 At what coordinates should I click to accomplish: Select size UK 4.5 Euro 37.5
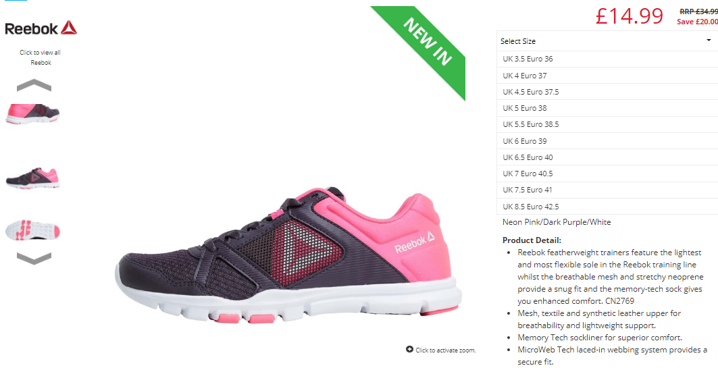click(607, 92)
